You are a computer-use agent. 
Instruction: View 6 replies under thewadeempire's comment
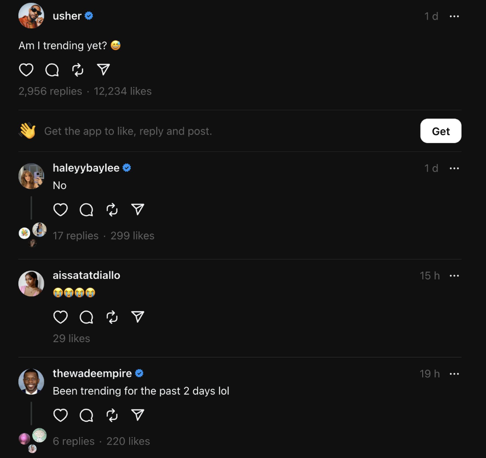(74, 441)
